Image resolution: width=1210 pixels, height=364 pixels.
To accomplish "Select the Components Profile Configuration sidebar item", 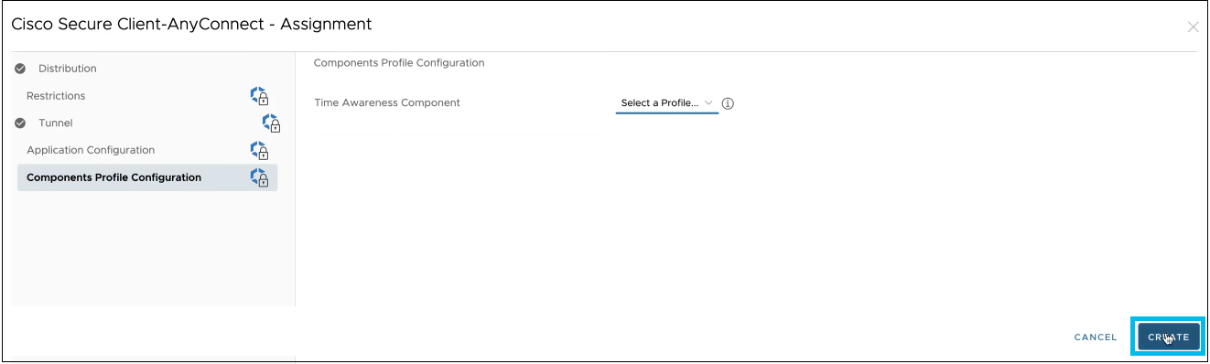I will click(147, 177).
